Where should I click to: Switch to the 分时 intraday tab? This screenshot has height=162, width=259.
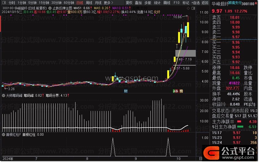[12, 3]
